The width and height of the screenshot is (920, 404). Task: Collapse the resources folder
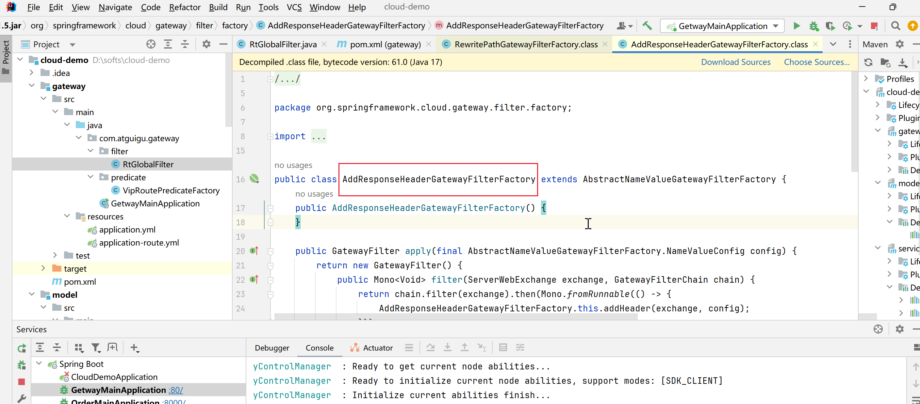[67, 216]
